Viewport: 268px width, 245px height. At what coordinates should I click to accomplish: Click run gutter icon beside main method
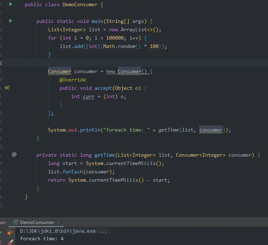[11, 21]
